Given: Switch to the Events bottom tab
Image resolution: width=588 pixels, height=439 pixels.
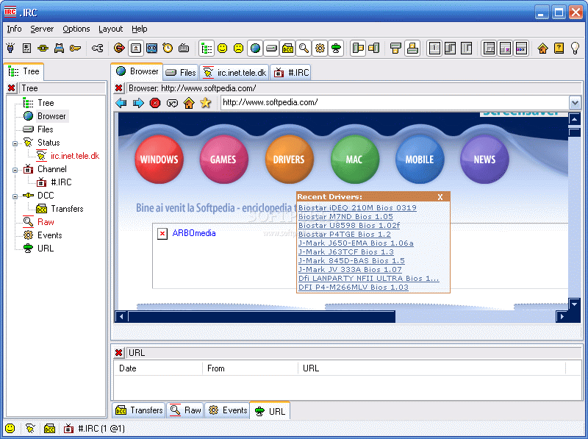Looking at the screenshot, I should 228,410.
